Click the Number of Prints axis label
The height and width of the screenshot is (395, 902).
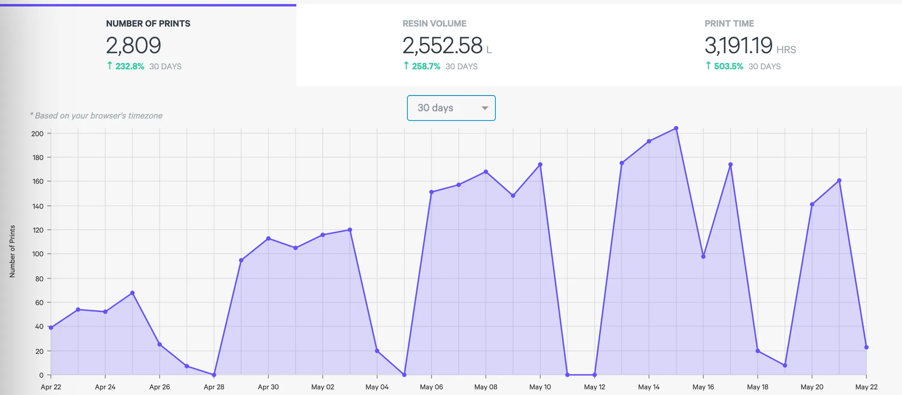[12, 251]
